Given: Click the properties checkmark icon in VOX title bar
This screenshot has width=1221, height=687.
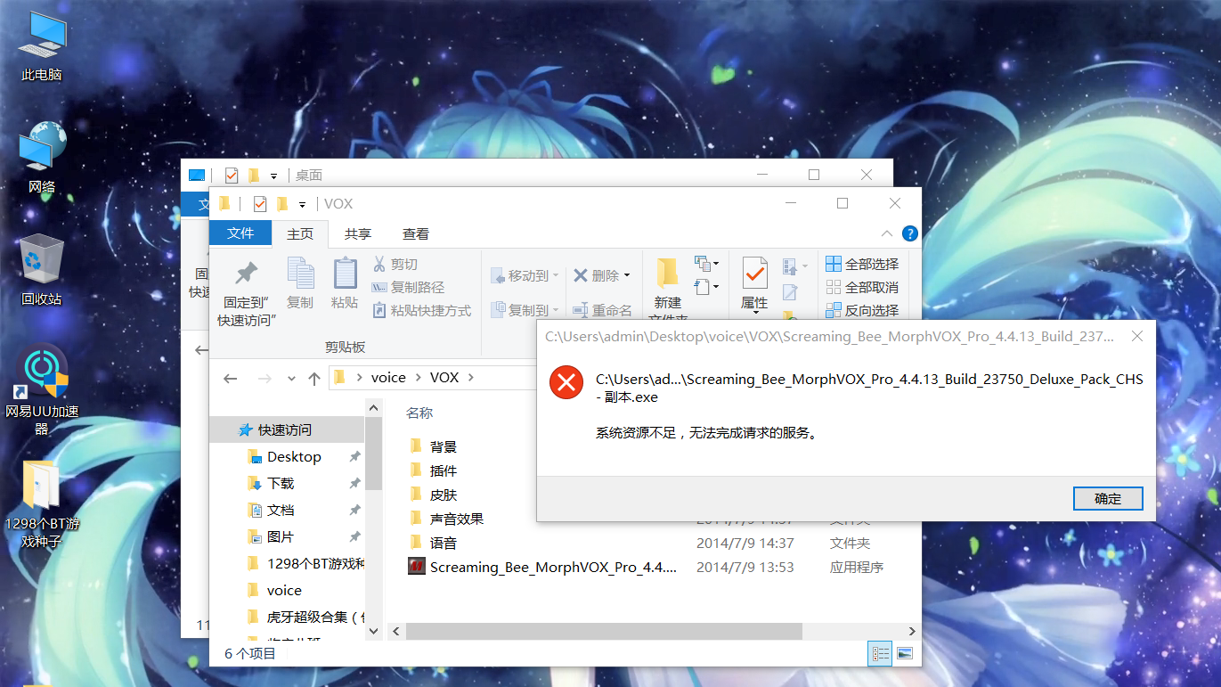Looking at the screenshot, I should [259, 204].
